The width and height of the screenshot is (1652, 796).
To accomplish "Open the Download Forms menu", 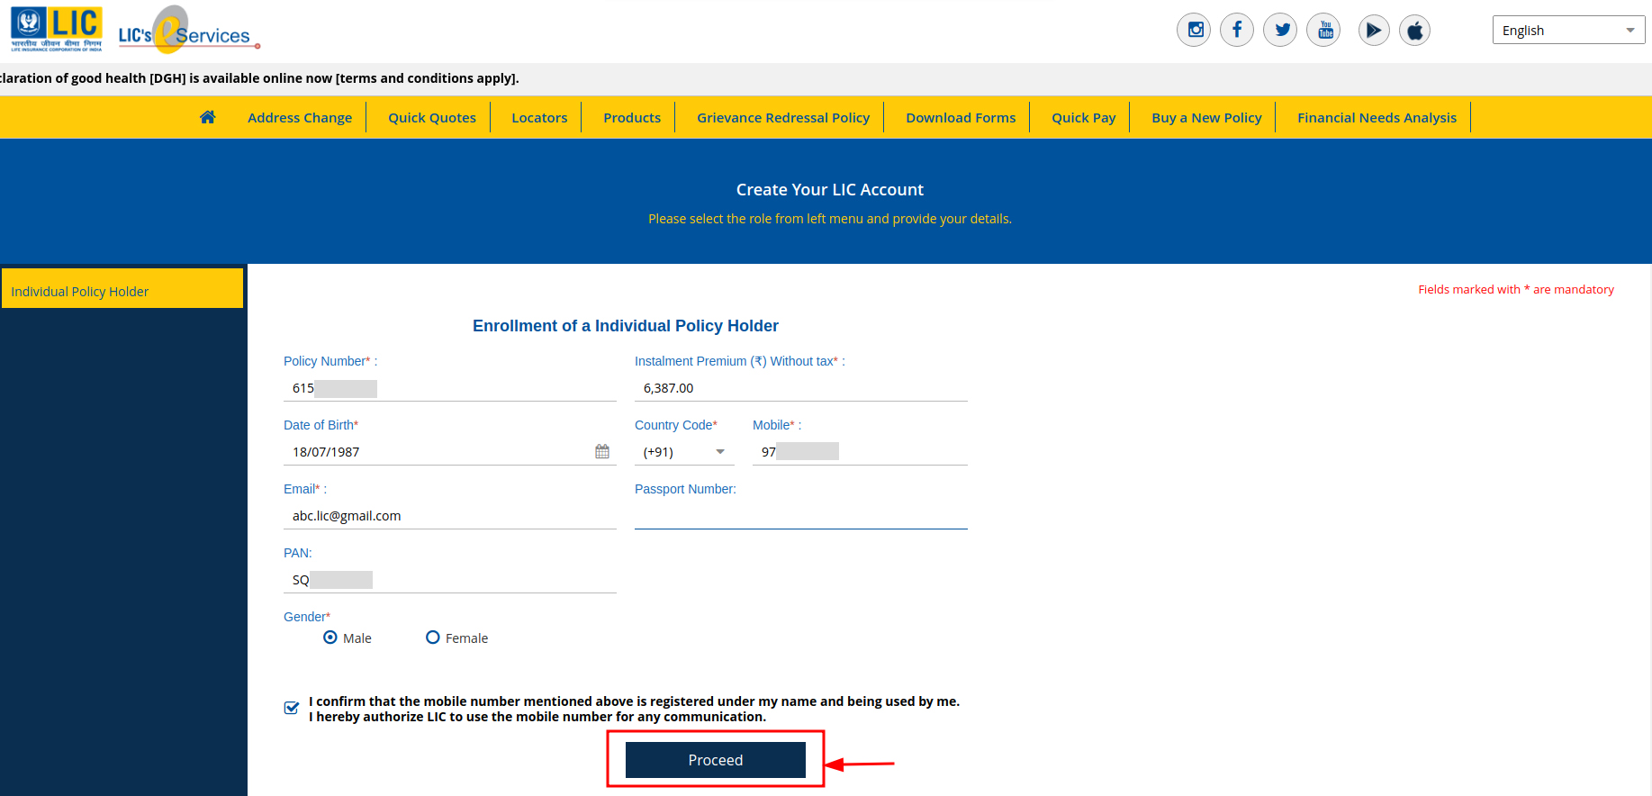I will tap(961, 117).
